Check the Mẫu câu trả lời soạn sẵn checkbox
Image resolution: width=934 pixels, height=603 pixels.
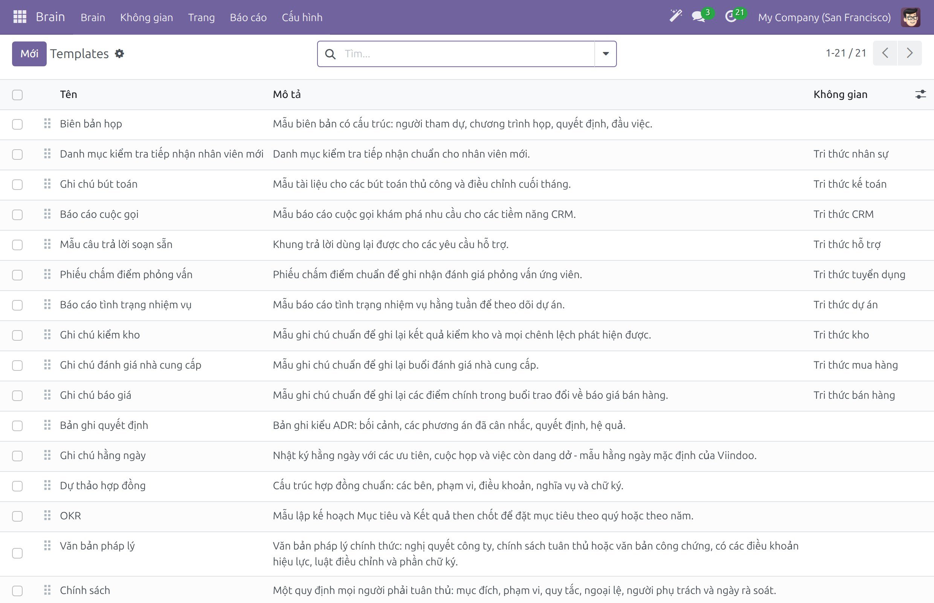[17, 245]
